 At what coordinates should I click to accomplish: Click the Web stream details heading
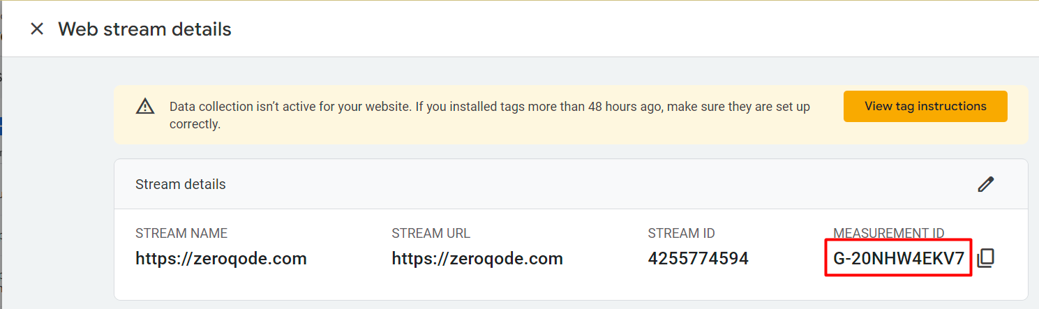click(144, 29)
